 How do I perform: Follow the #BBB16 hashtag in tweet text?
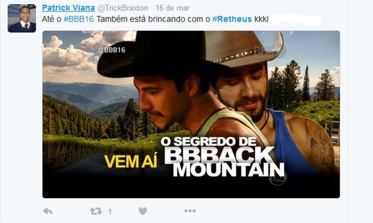pyautogui.click(x=79, y=19)
